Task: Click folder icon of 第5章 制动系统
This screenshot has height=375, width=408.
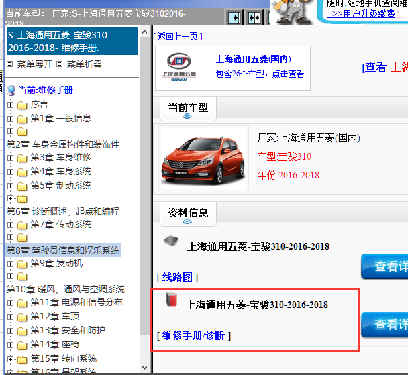Action: [22, 186]
